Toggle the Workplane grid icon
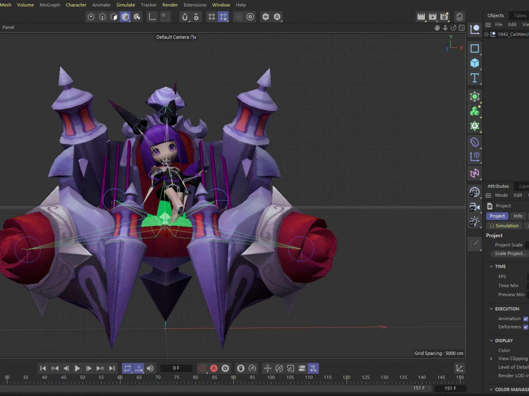529x396 pixels. pos(212,17)
